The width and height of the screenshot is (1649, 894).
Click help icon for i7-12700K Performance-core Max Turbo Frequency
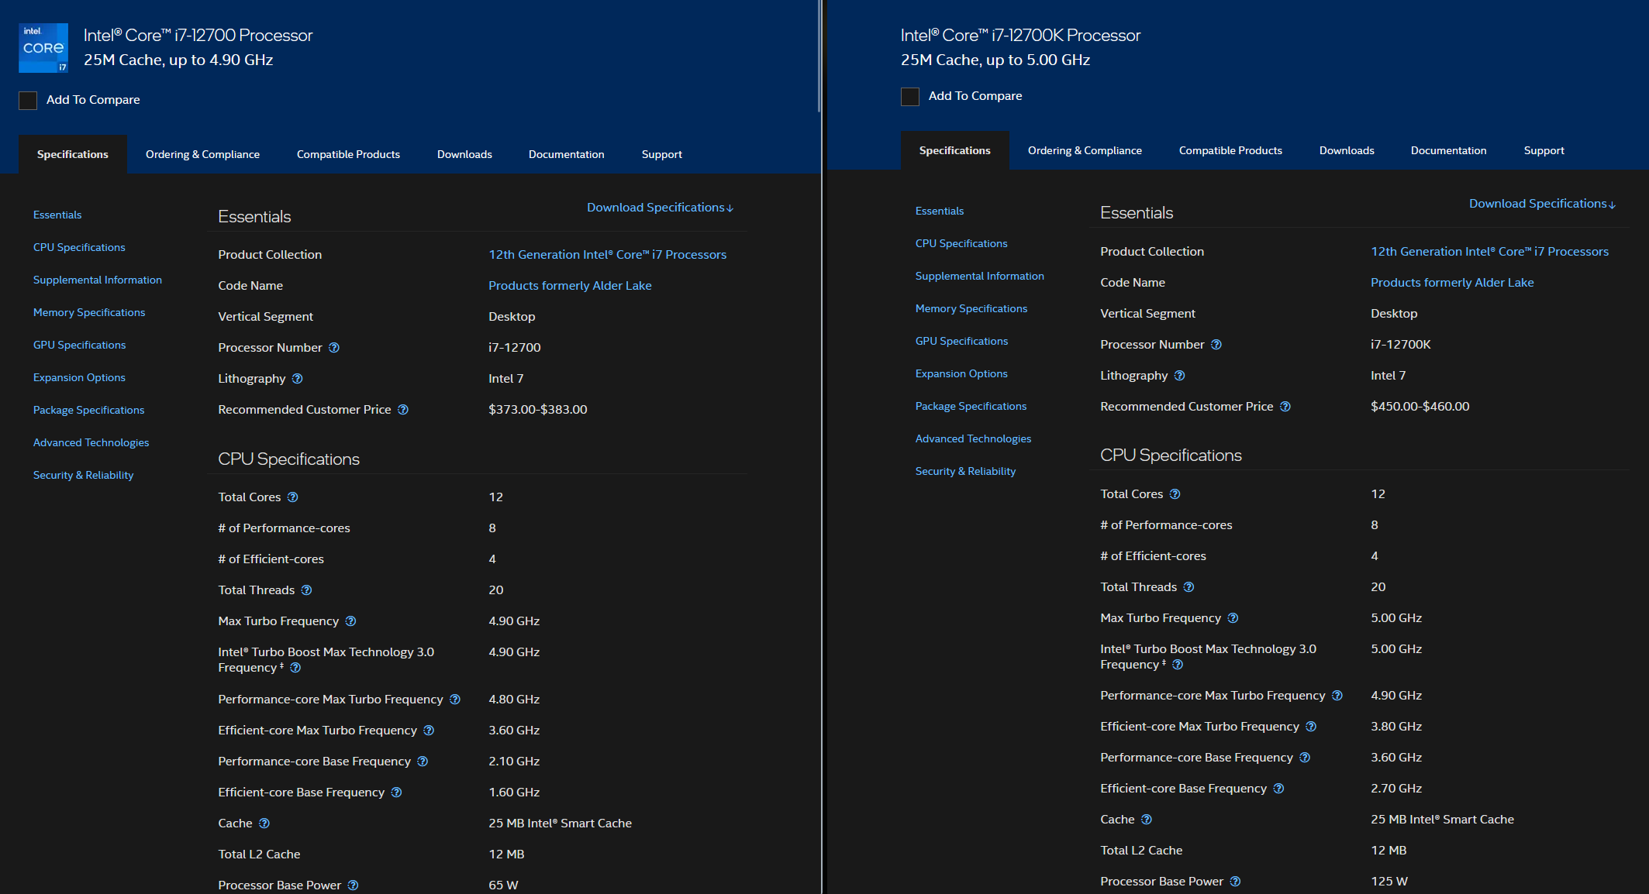1337,696
